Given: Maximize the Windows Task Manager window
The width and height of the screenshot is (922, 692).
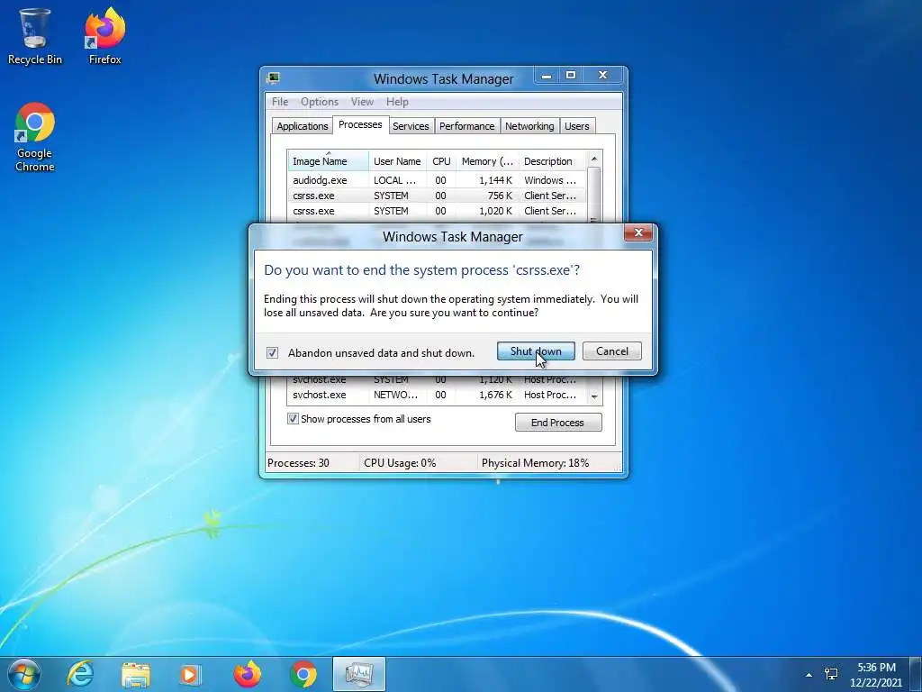Looking at the screenshot, I should (570, 75).
